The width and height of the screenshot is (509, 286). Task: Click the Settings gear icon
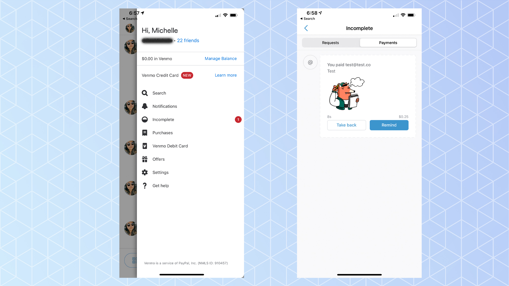145,172
